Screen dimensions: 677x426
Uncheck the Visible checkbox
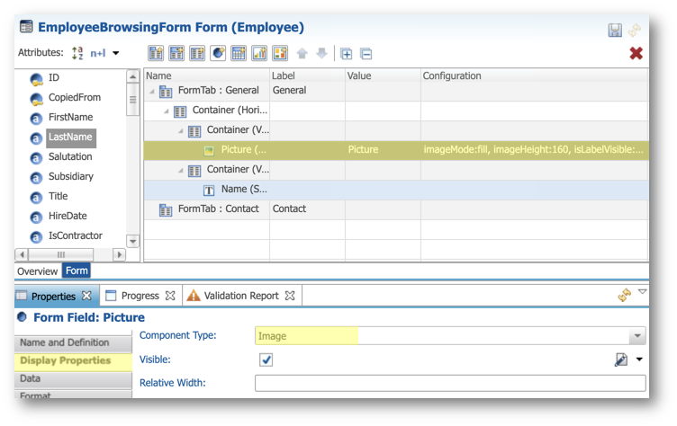(x=266, y=359)
